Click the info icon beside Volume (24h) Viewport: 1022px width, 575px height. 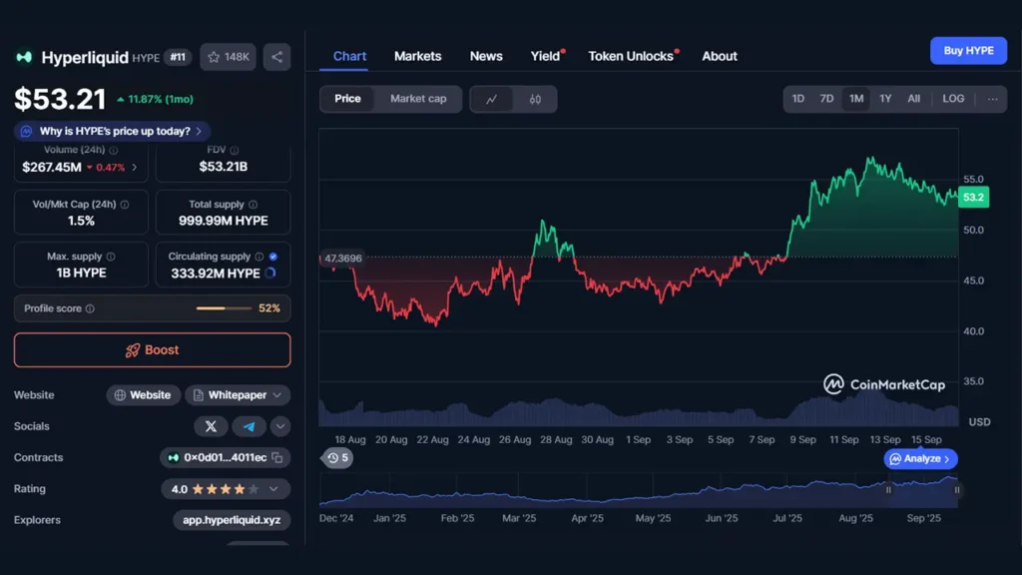click(x=114, y=150)
